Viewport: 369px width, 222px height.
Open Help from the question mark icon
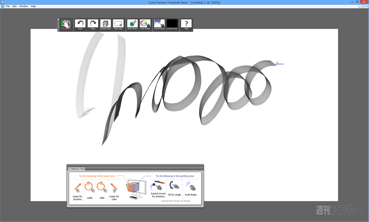(x=186, y=24)
